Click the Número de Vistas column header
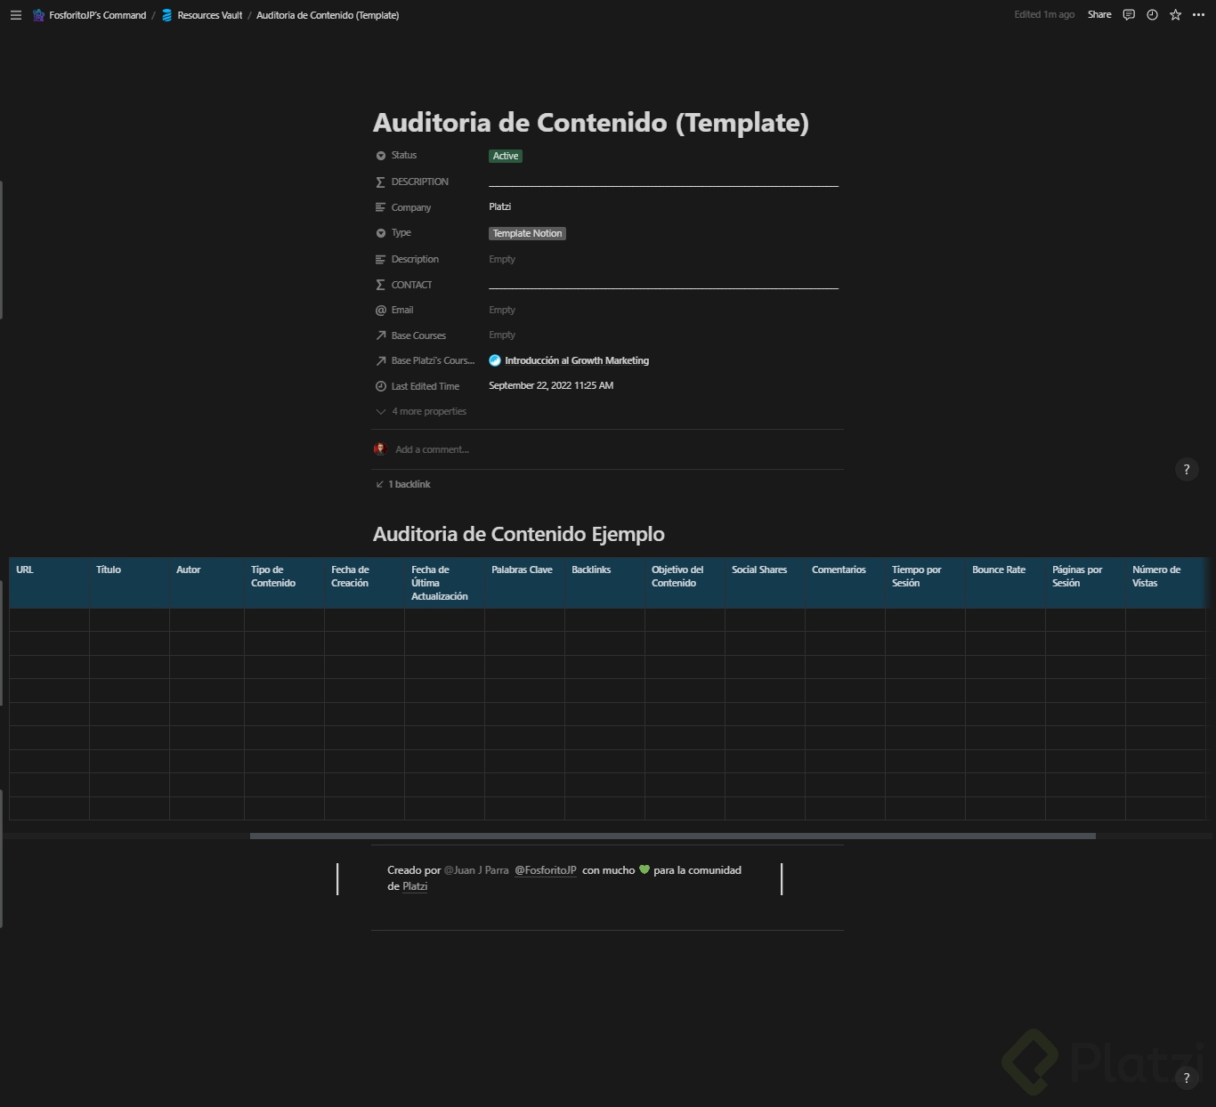The width and height of the screenshot is (1216, 1107). click(x=1165, y=583)
